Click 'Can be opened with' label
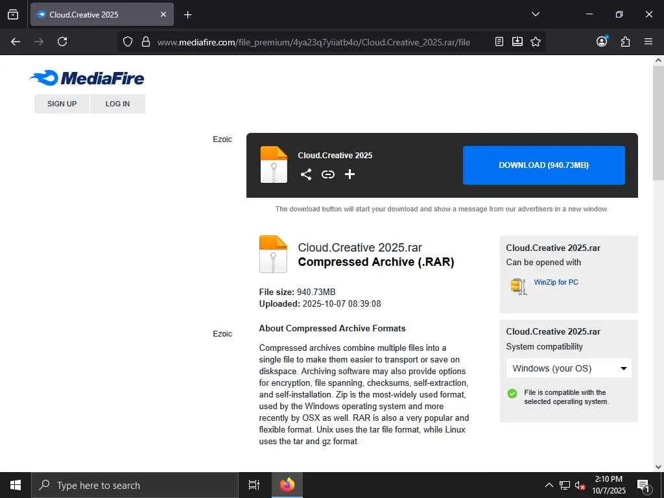 543,262
